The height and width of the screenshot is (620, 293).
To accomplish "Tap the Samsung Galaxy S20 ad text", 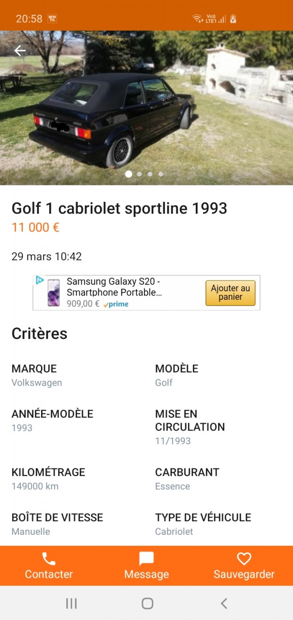I will tap(114, 287).
